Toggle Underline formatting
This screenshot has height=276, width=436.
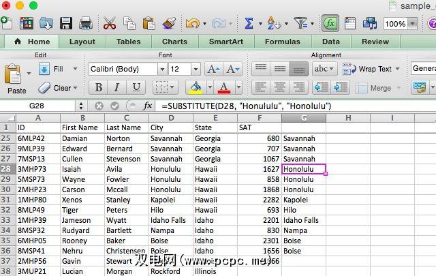tap(136, 87)
